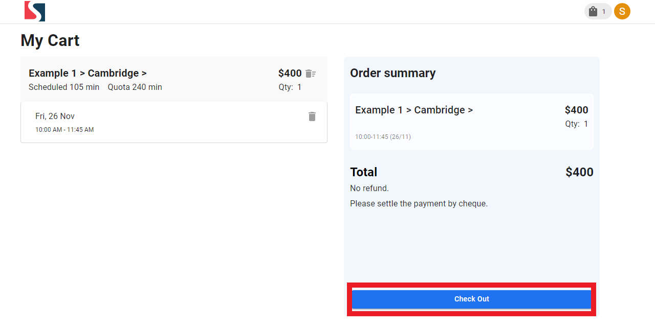The height and width of the screenshot is (329, 655).
Task: Open the user avatar S menu
Action: [622, 11]
